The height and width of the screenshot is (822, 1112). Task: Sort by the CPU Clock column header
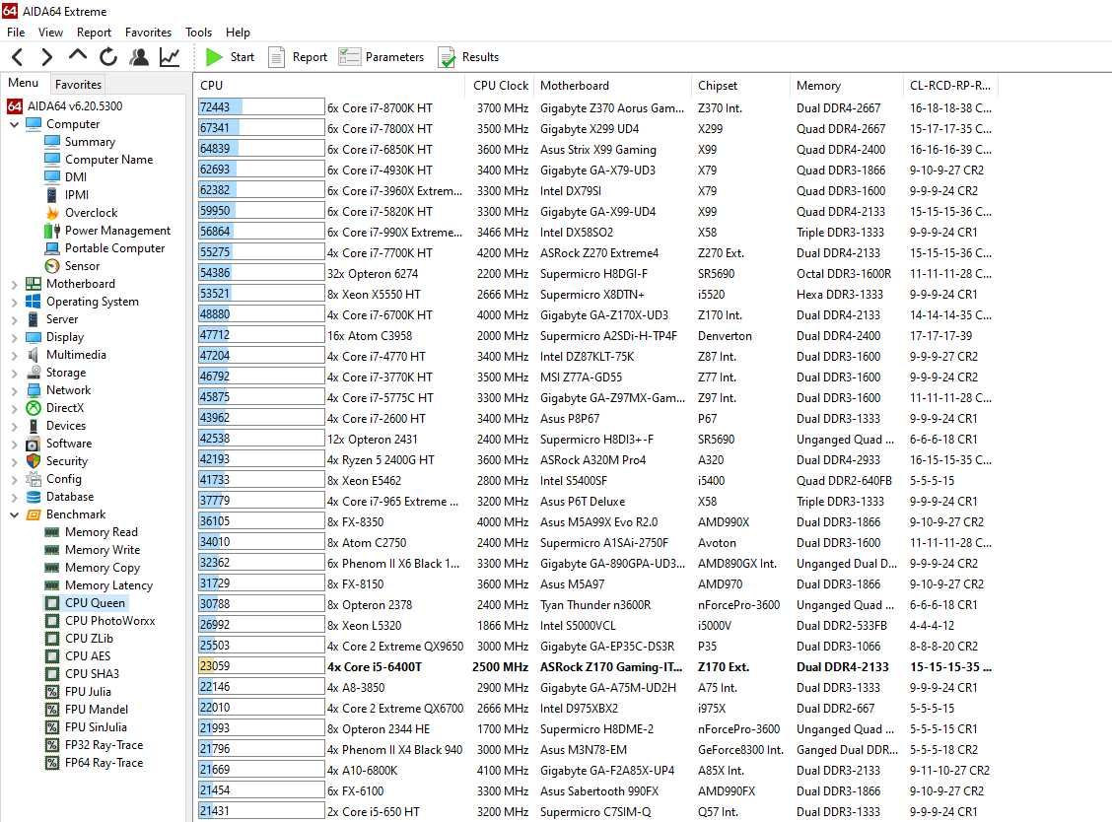point(501,85)
